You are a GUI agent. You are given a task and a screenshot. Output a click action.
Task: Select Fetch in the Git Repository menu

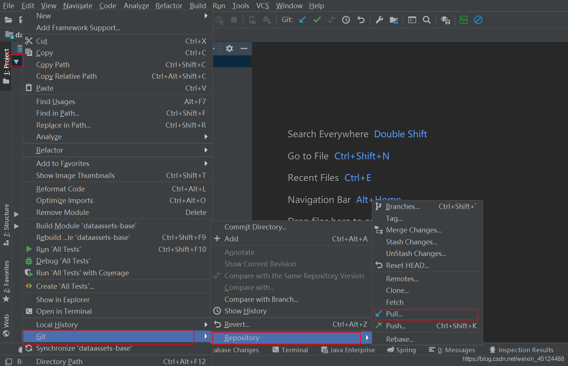pos(427,302)
